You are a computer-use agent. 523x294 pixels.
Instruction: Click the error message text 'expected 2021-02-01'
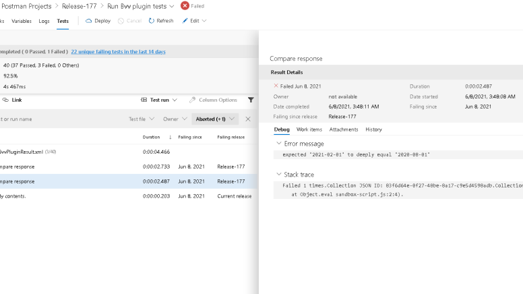click(356, 154)
